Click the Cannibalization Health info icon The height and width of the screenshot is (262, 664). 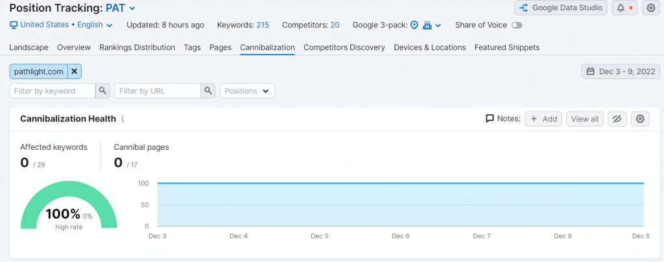[123, 119]
